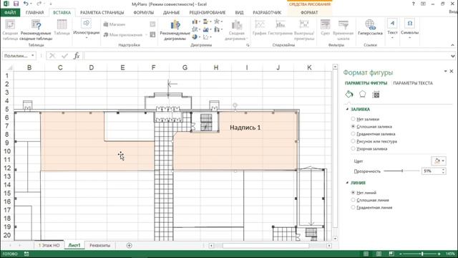This screenshot has height=258, width=458.
Task: Select column F header
Action: (x=154, y=67)
